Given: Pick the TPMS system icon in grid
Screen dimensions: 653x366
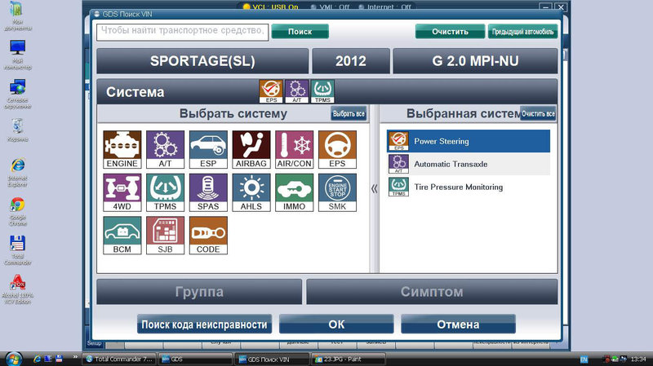Looking at the screenshot, I should pos(165,192).
